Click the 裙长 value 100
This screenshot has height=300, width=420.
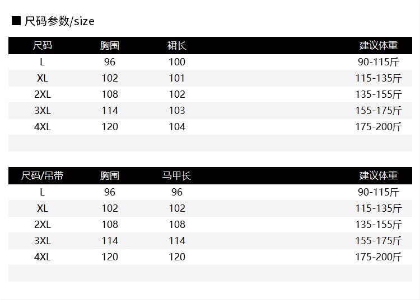[x=177, y=62]
